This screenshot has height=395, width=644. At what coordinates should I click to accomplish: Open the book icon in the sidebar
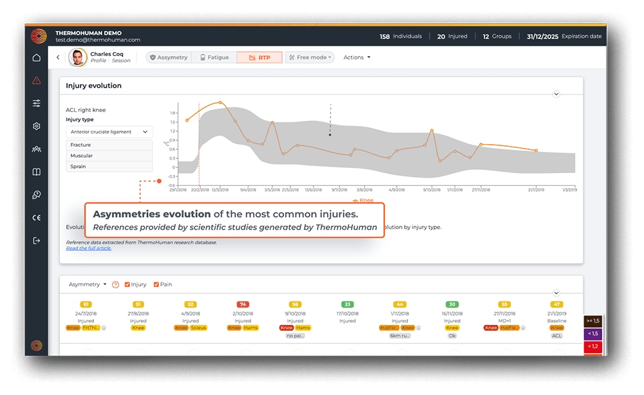(x=37, y=172)
